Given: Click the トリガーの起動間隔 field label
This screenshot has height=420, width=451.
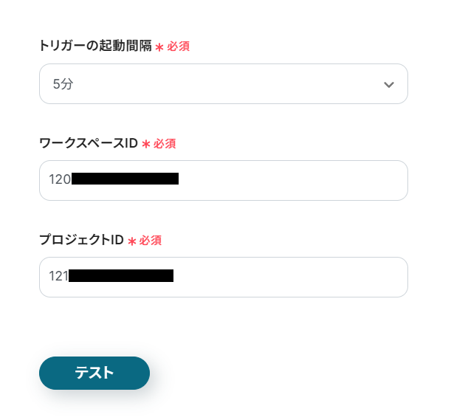Looking at the screenshot, I should pos(95,46).
